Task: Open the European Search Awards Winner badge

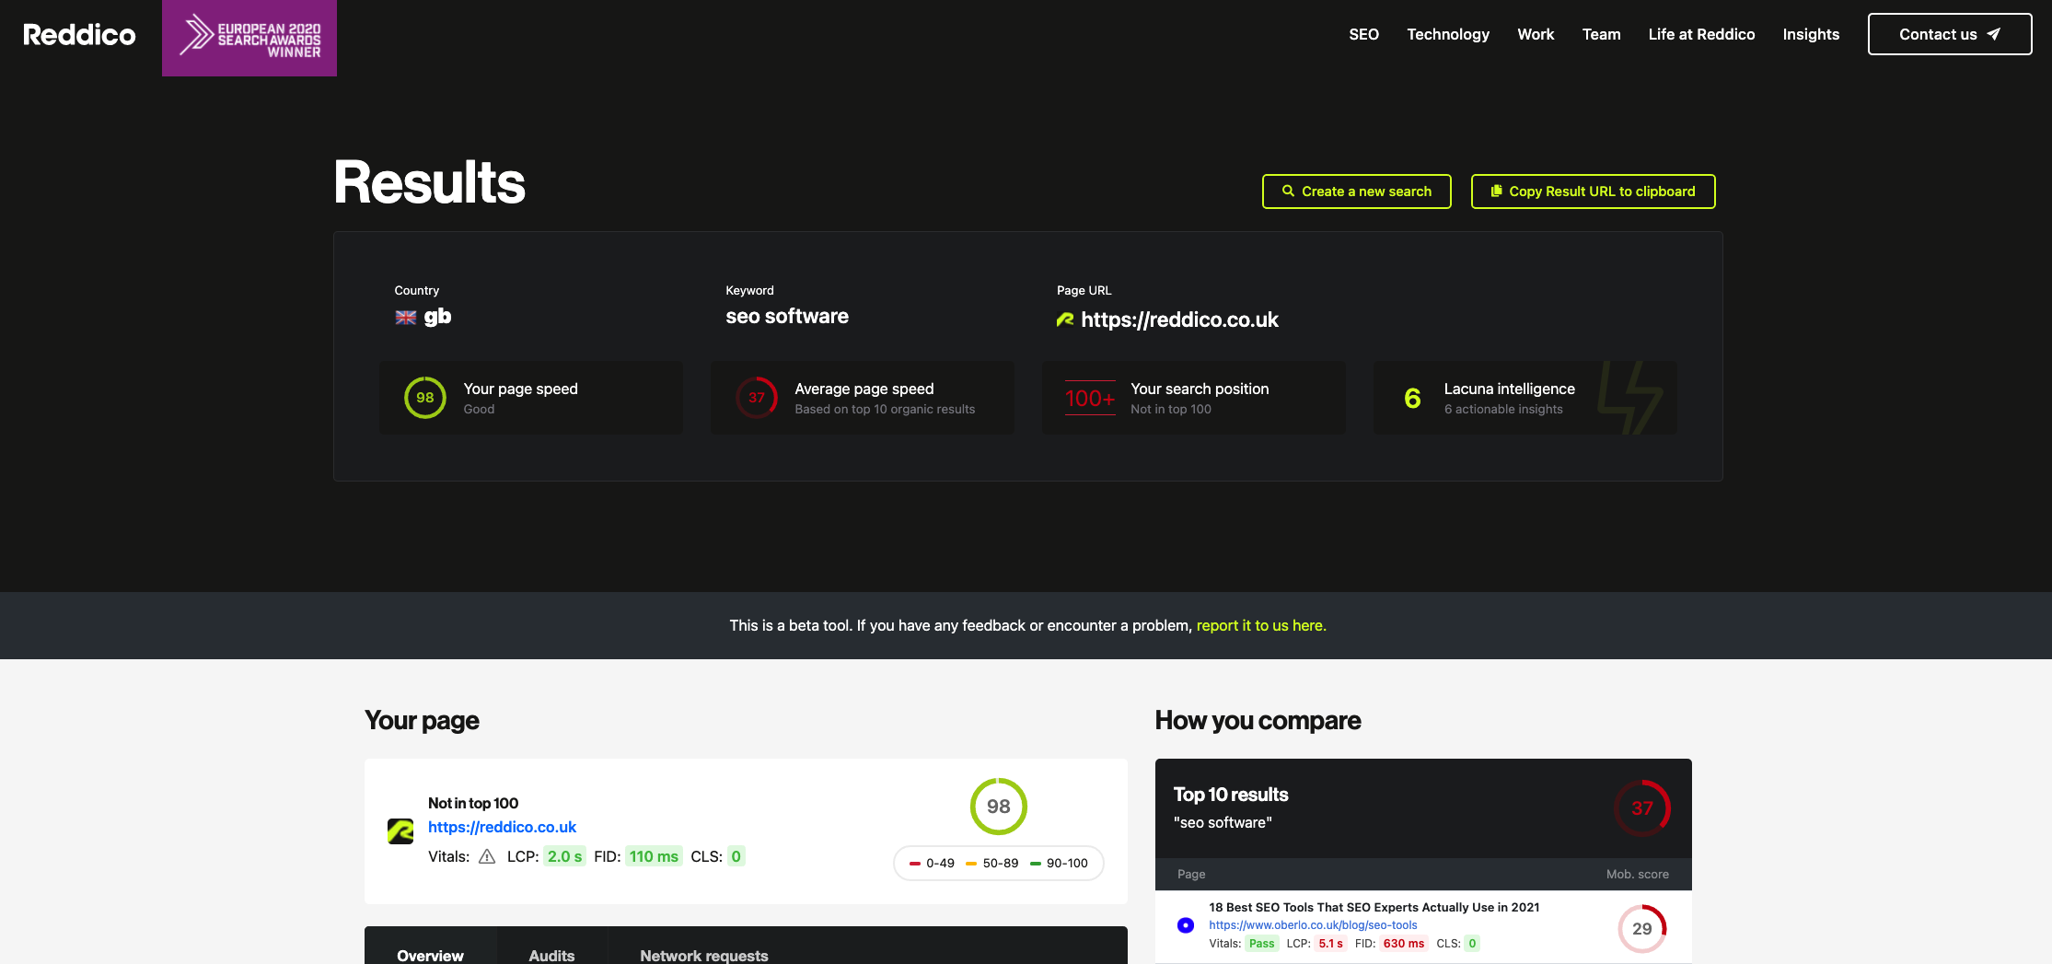Action: coord(249,38)
